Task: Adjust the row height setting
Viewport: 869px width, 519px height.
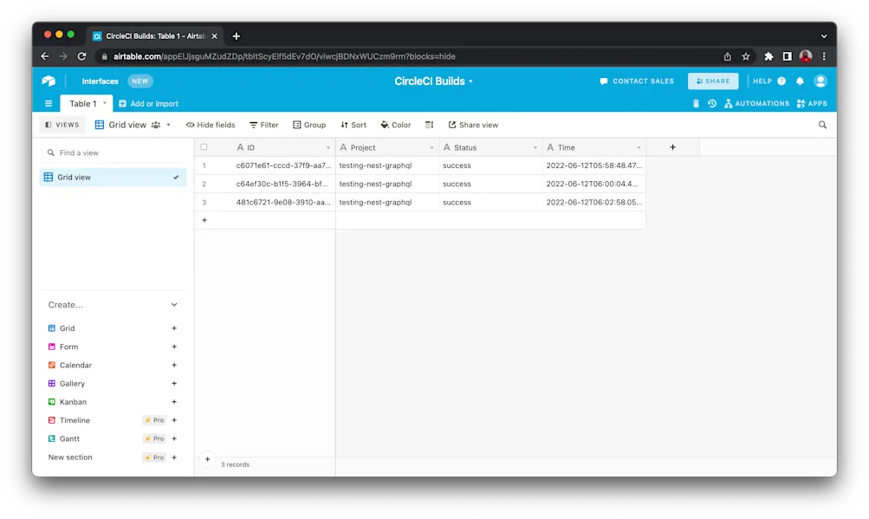Action: (x=429, y=124)
